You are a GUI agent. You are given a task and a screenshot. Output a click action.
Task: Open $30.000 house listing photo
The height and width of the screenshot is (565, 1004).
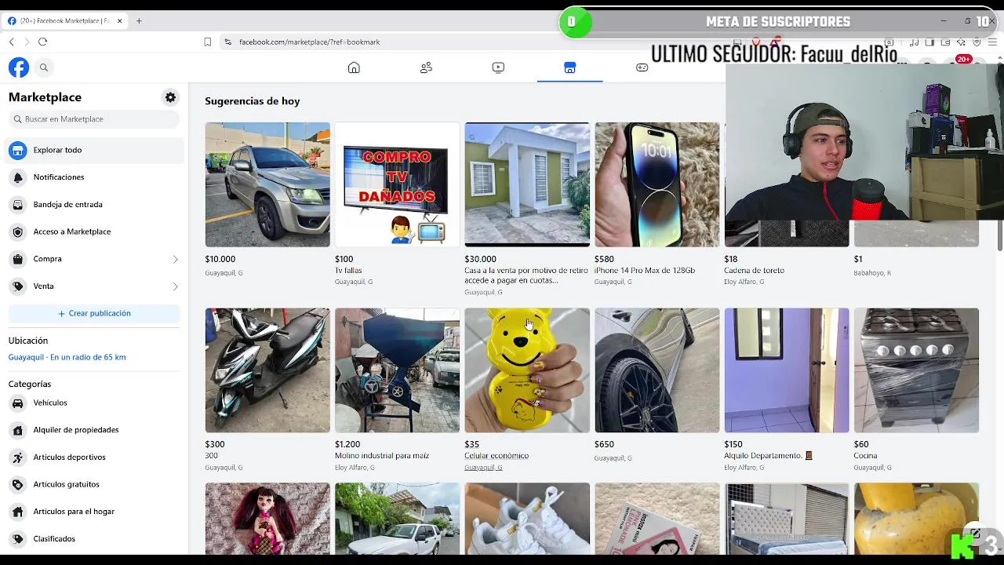pyautogui.click(x=527, y=184)
